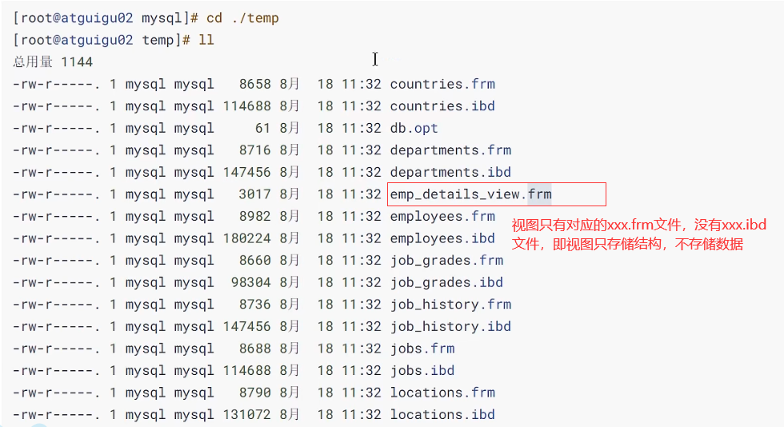Screen dimensions: 784x427
Task: Click file size 8658
Action: [255, 84]
